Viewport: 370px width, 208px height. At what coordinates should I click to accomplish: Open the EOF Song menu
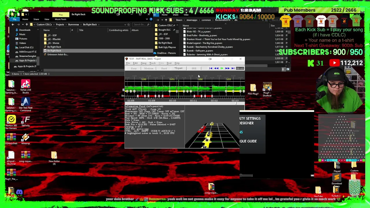click(x=143, y=63)
